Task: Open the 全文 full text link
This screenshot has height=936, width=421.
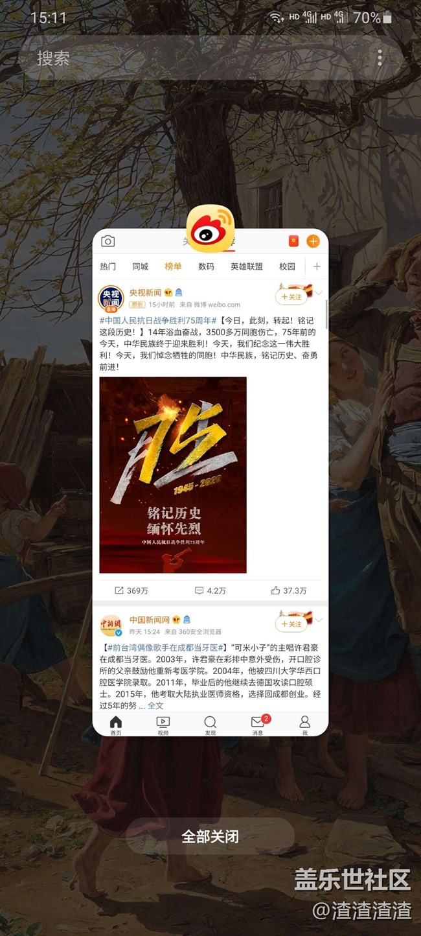Action: tap(155, 705)
